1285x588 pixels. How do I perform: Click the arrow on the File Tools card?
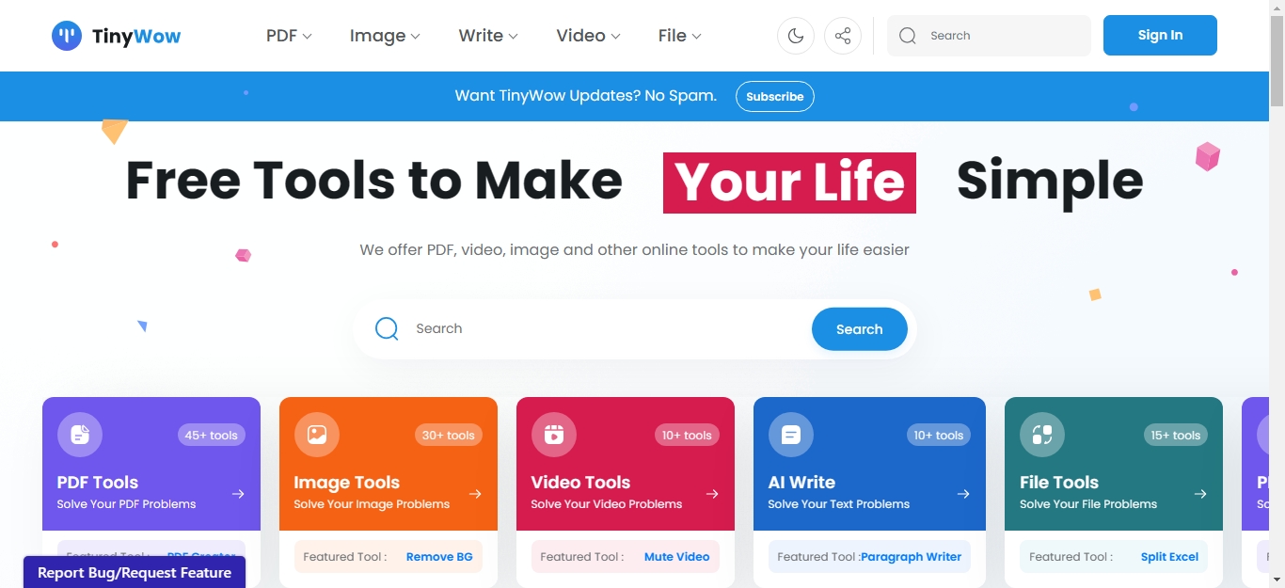coord(1200,494)
